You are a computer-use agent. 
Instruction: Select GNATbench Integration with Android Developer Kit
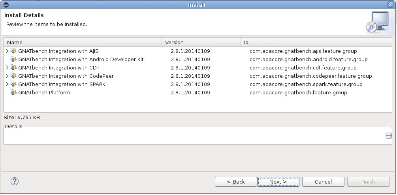coord(198,60)
